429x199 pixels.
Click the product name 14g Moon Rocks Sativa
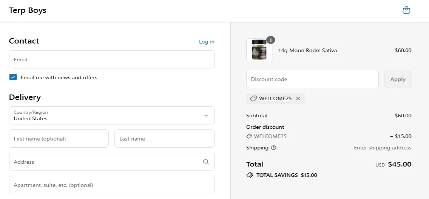tap(307, 50)
